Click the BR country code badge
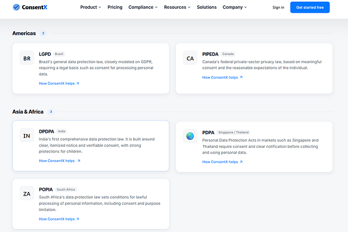Image resolution: width=348 pixels, height=232 pixels. [x=27, y=59]
